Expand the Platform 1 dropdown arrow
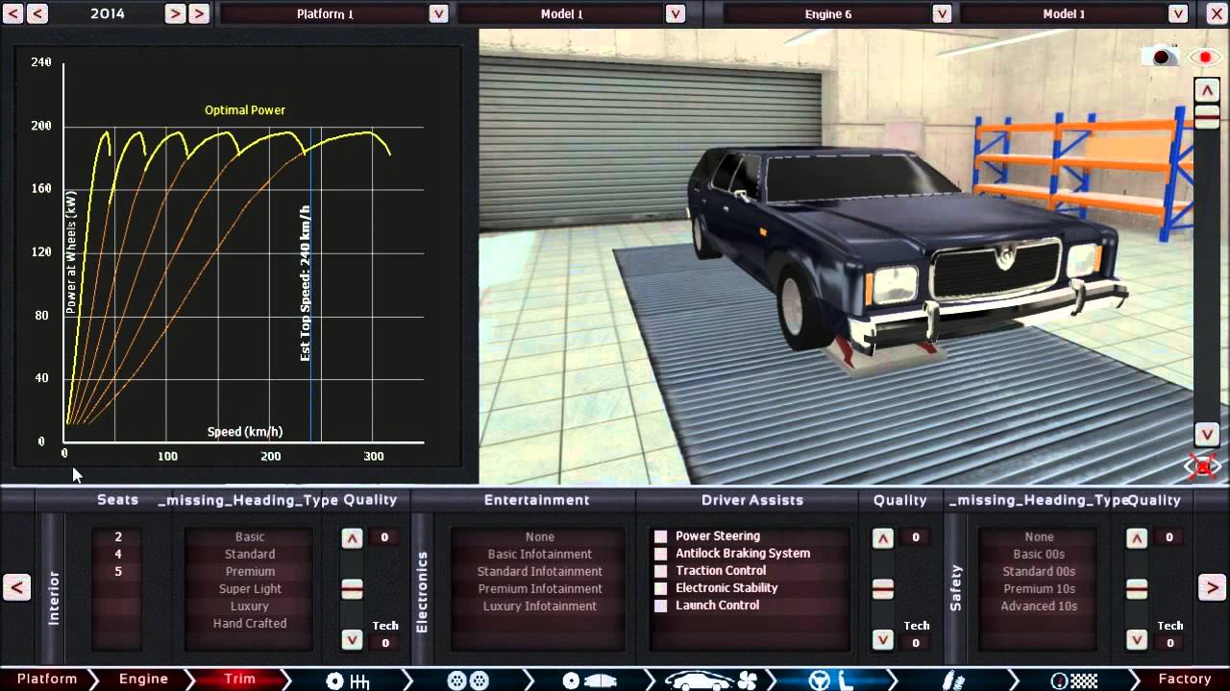 (x=438, y=13)
